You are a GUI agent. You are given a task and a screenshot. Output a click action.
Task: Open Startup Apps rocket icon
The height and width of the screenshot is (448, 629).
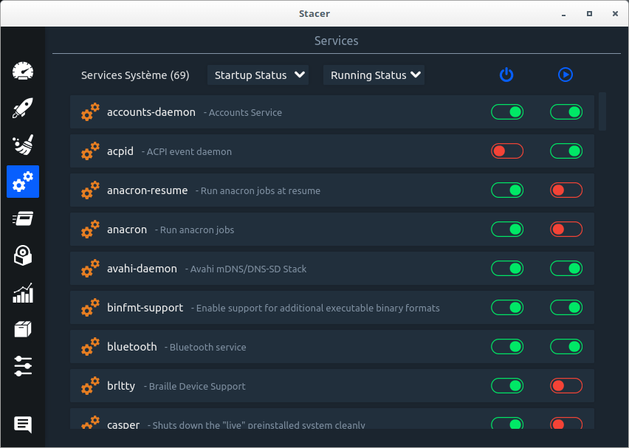coord(23,108)
